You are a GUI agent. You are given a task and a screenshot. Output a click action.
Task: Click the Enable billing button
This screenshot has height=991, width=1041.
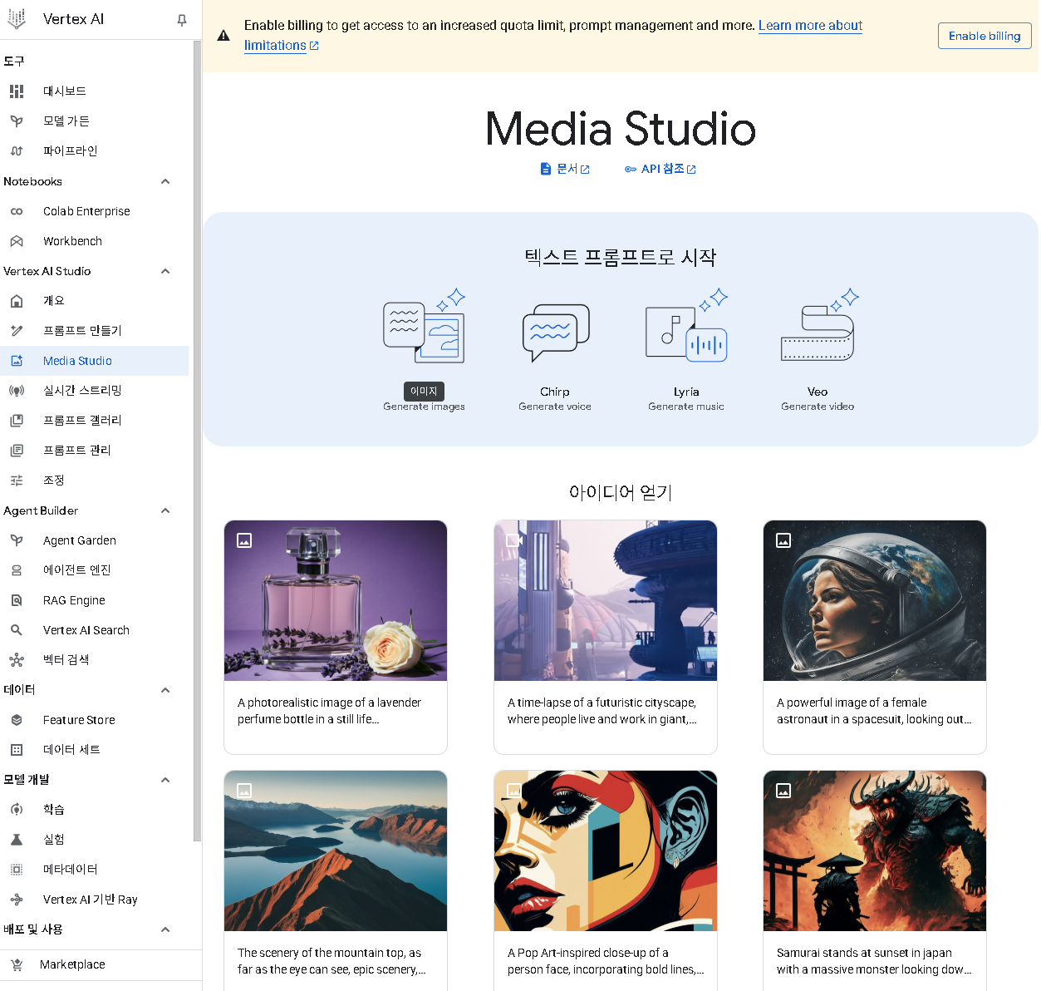coord(985,36)
